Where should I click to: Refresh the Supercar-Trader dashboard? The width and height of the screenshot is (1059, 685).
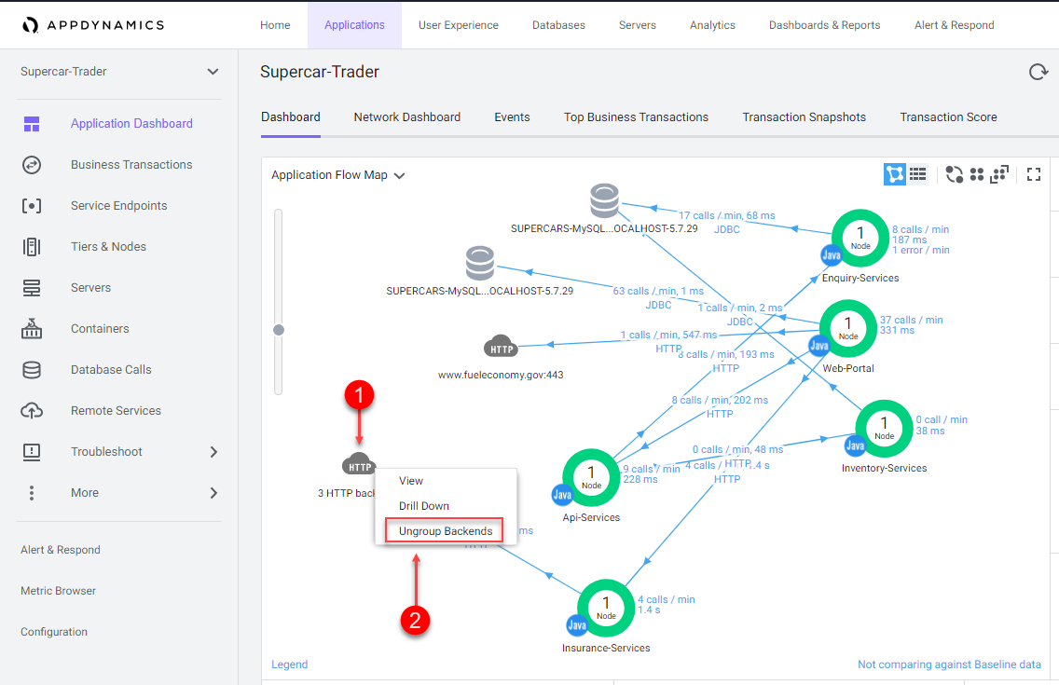pos(1038,72)
